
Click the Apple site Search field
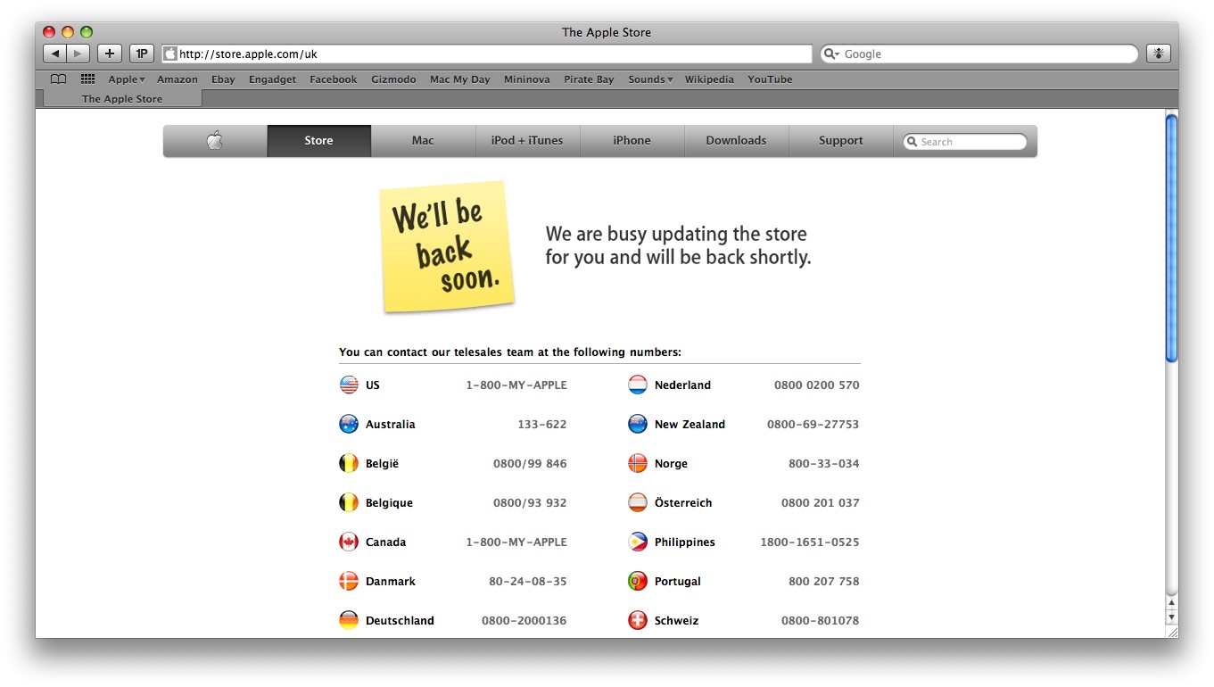[x=965, y=142]
